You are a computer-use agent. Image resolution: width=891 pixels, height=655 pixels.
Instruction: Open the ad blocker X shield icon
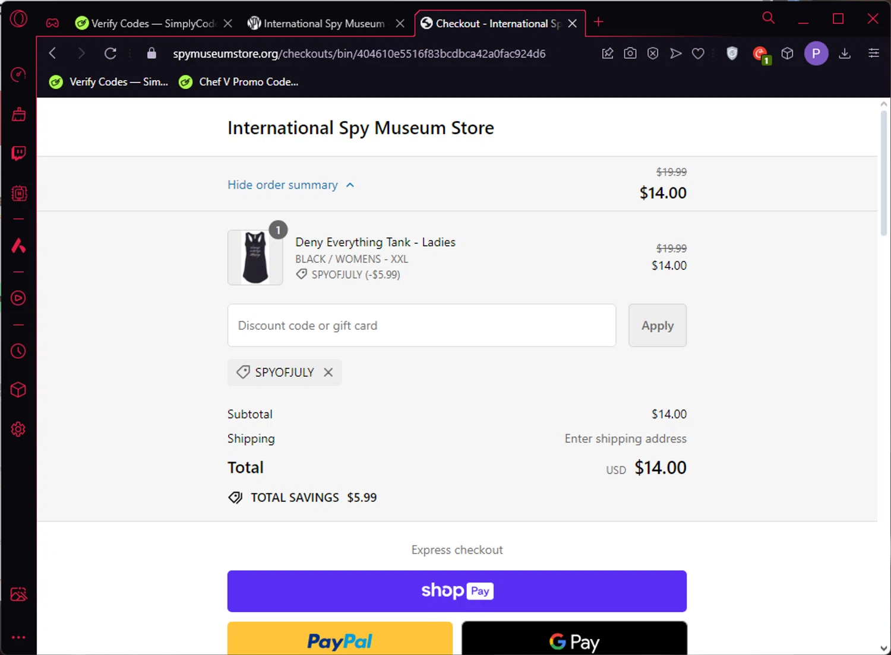pos(653,53)
